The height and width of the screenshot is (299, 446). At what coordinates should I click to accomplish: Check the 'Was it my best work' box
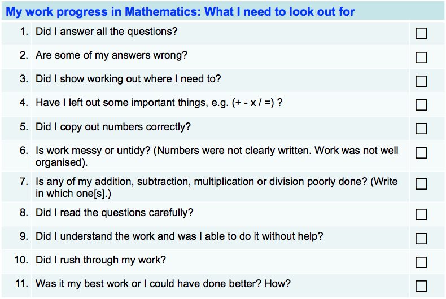tap(421, 285)
